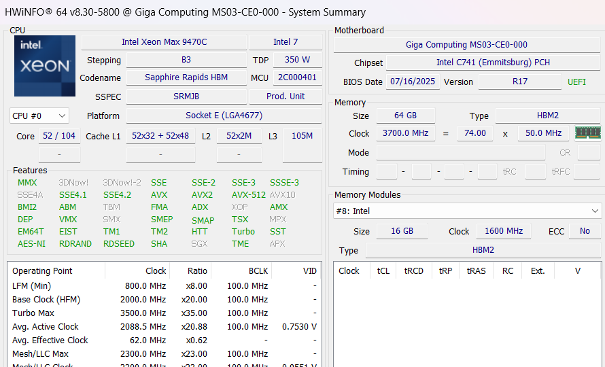Click the SSPEC value SRMJB
605x367 pixels.
186,97
